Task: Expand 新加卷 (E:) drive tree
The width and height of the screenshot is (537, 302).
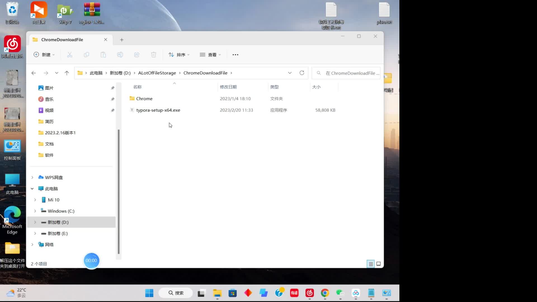Action: (x=35, y=233)
